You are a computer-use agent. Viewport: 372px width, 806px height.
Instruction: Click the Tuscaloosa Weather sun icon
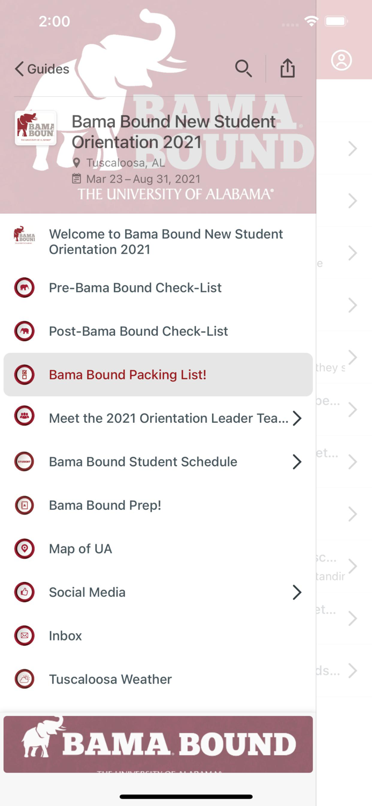tap(24, 679)
